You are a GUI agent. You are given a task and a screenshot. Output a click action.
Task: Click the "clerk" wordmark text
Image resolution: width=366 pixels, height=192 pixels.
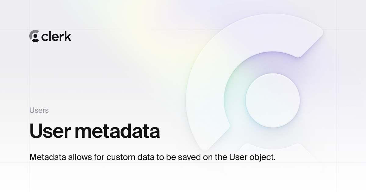(56, 36)
